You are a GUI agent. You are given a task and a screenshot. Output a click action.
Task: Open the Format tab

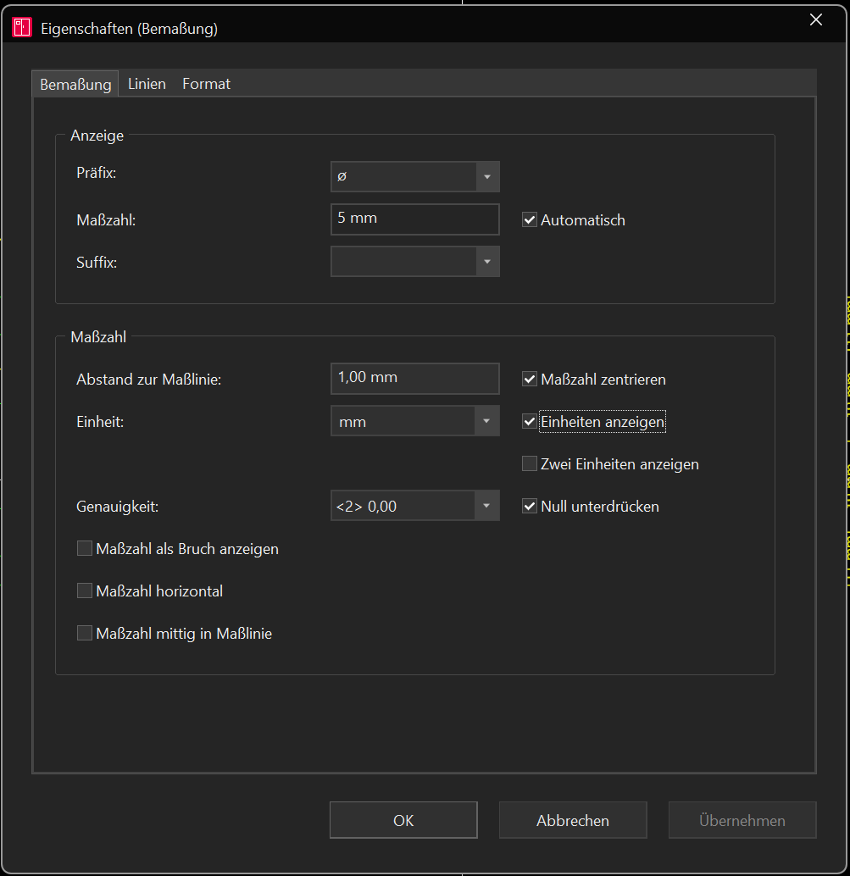click(206, 84)
